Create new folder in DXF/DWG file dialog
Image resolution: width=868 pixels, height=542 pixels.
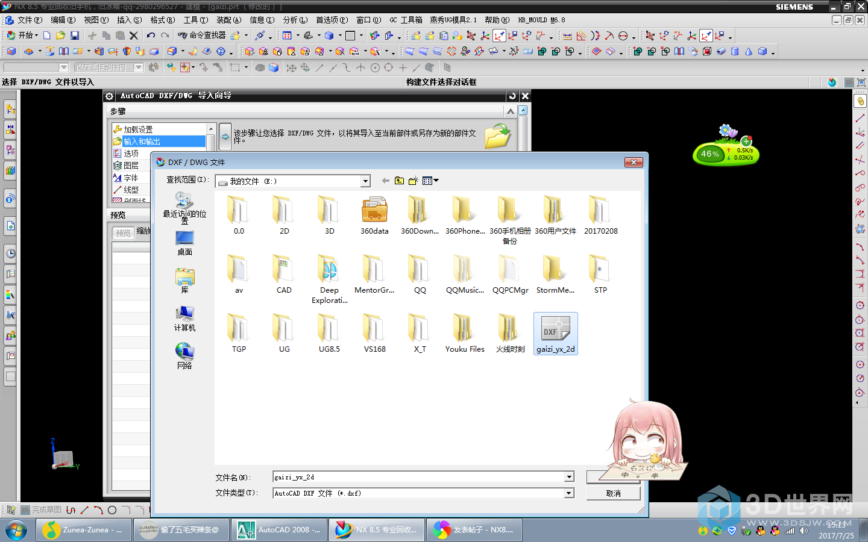point(414,181)
